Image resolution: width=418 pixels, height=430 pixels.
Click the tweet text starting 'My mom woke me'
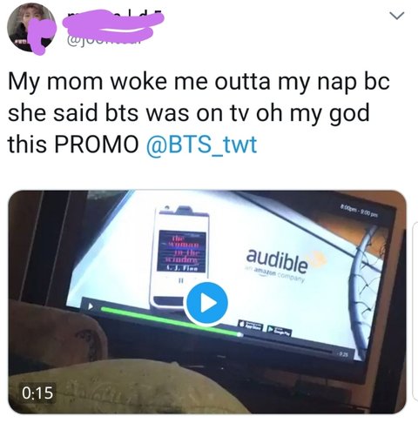(x=199, y=113)
